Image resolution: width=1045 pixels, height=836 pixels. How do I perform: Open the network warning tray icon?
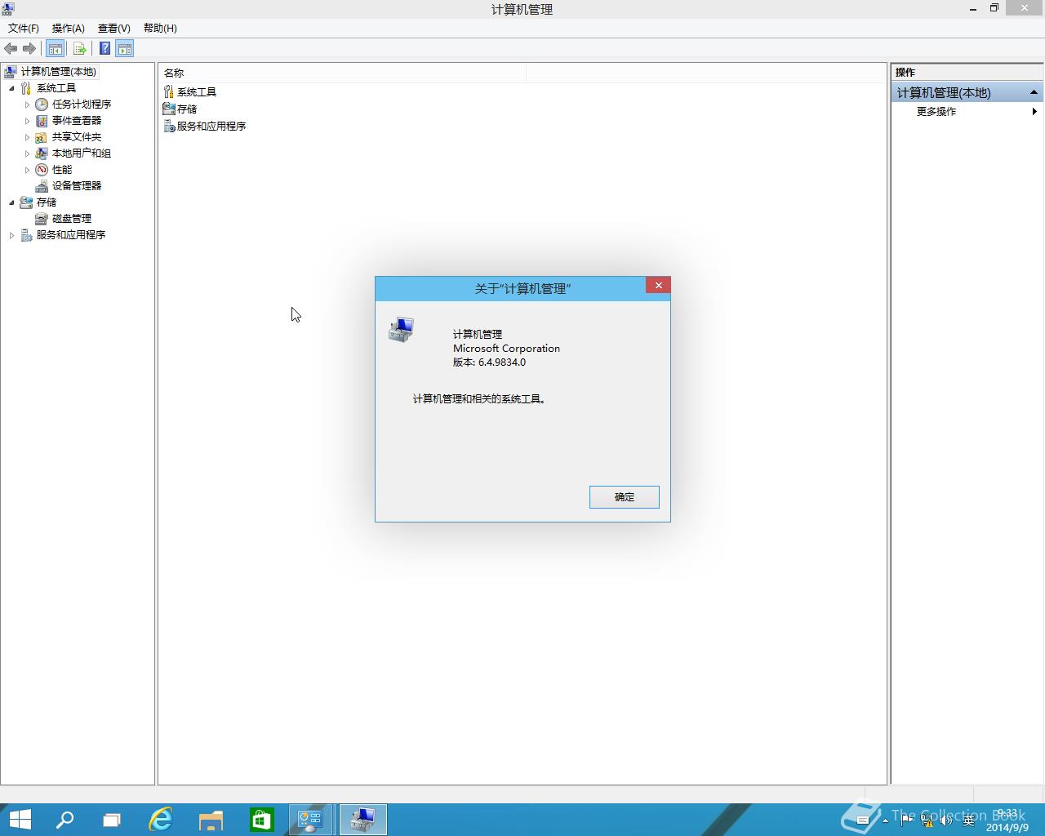927,820
